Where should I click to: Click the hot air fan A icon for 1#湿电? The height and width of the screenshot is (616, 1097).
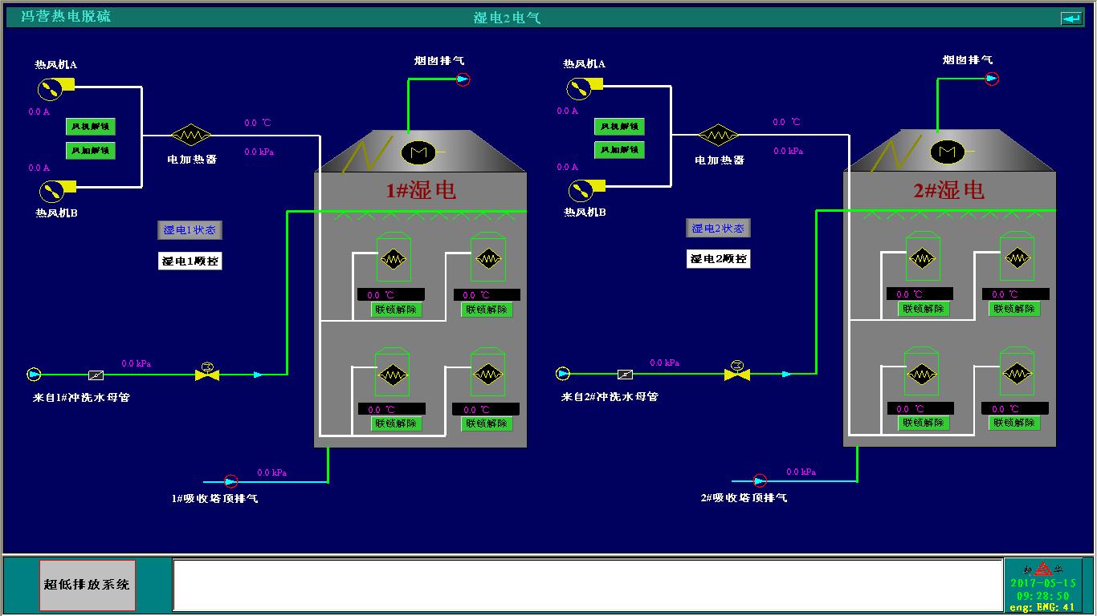click(49, 87)
